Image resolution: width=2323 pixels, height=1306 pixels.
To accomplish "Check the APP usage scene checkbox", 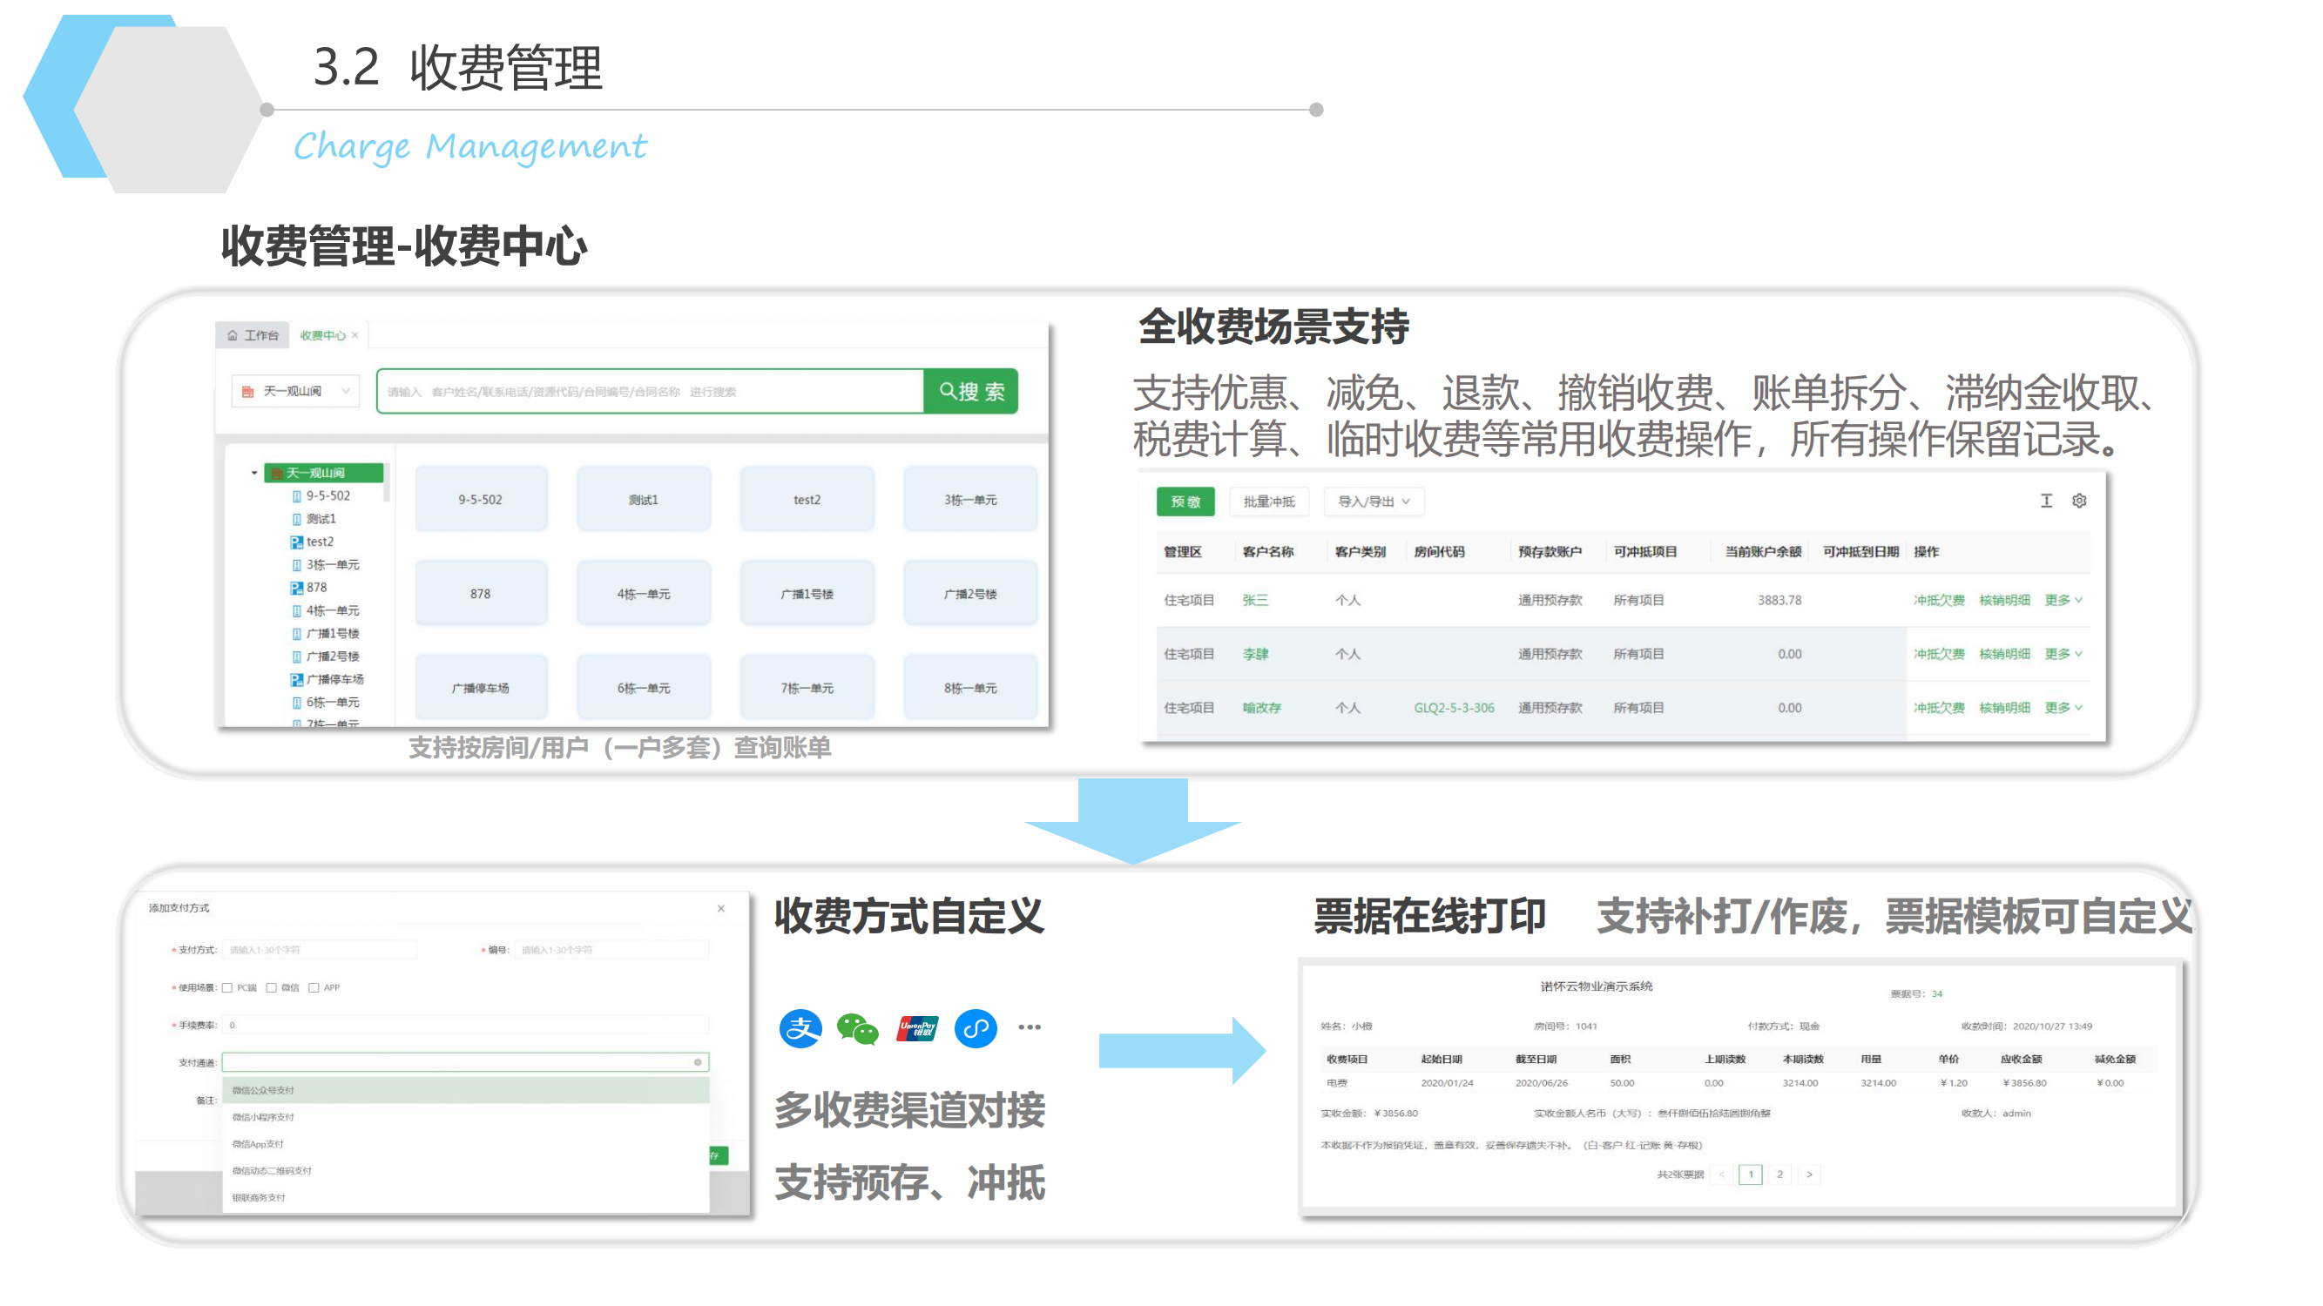I will [314, 988].
